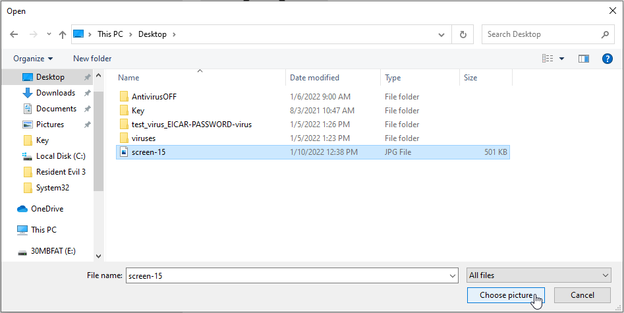This screenshot has width=624, height=313.
Task: Click '8/3/2021 10:47 AM' date cell
Action: 322,111
